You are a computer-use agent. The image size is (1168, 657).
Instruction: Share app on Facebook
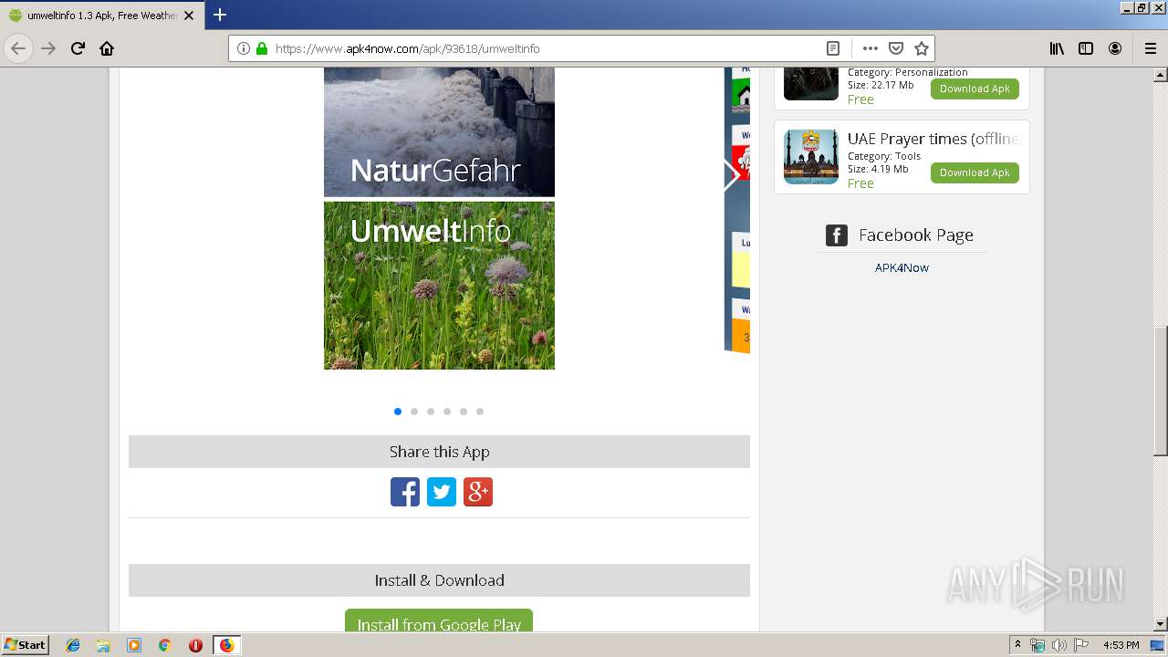click(x=405, y=492)
